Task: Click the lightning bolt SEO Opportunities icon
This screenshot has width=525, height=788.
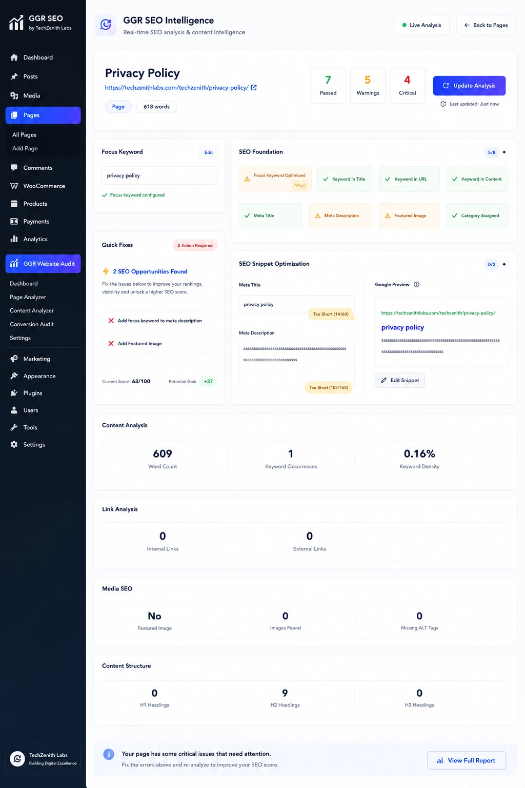Action: 106,271
